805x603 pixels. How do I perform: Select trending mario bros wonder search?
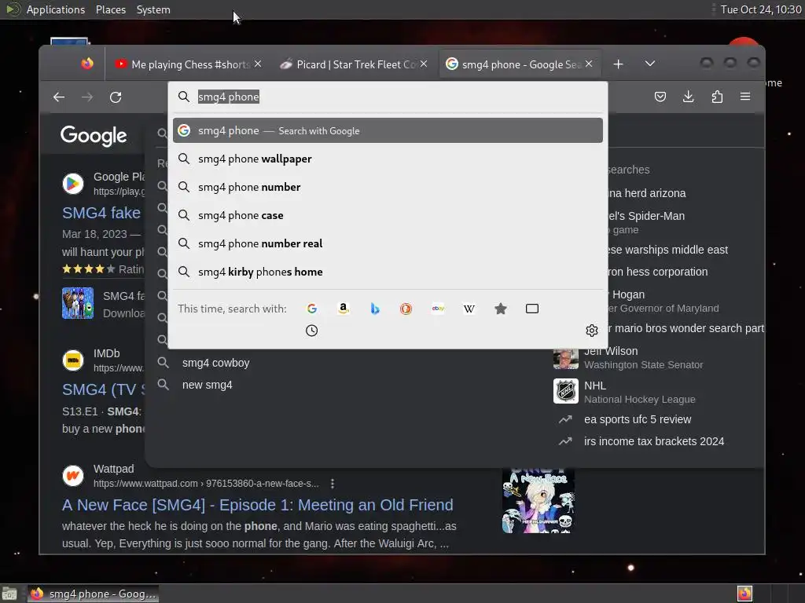click(x=686, y=328)
